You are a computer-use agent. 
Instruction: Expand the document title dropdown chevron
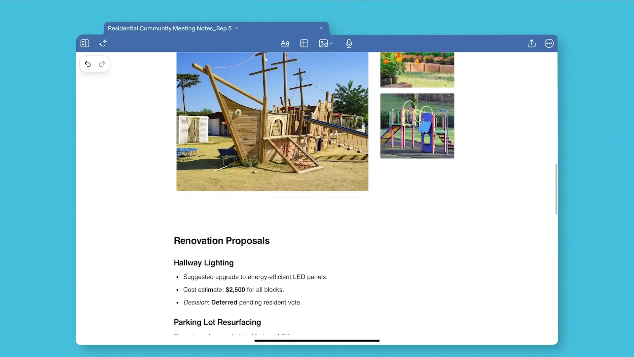coord(237,28)
